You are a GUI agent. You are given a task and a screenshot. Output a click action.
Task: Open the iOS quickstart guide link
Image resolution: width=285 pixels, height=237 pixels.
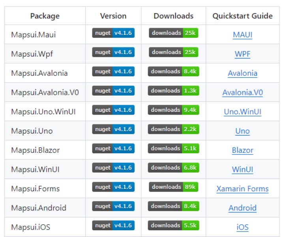point(242,228)
